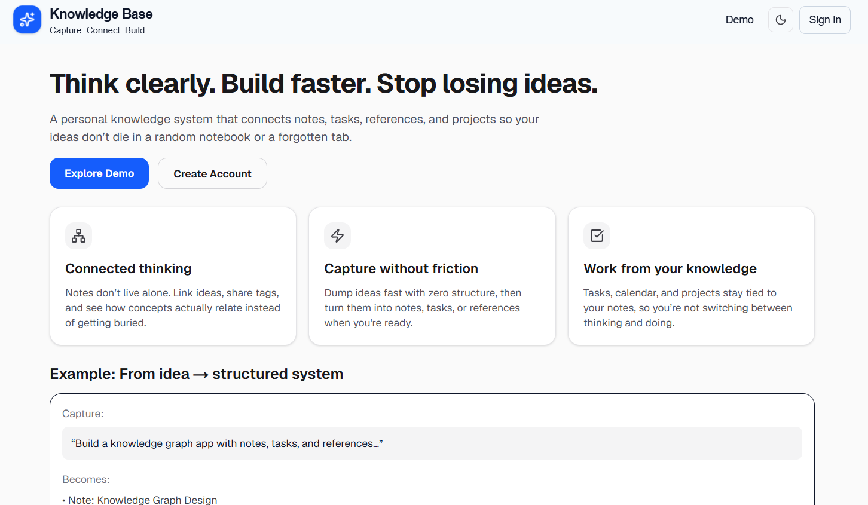Click the quoted capture example text box
868x505 pixels.
point(432,443)
